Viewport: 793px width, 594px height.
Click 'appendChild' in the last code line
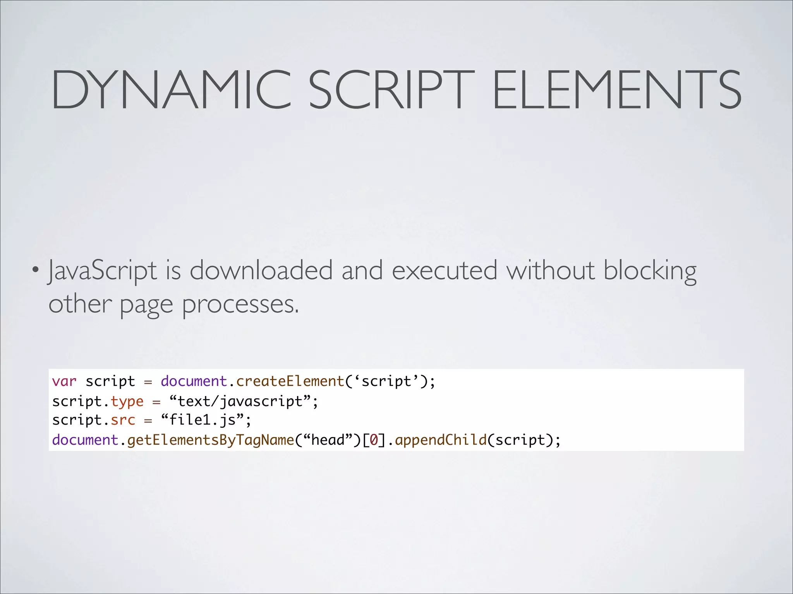pos(440,440)
